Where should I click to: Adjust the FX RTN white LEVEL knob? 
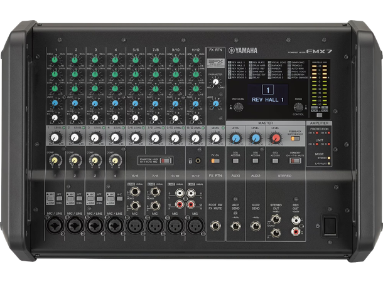(x=215, y=138)
